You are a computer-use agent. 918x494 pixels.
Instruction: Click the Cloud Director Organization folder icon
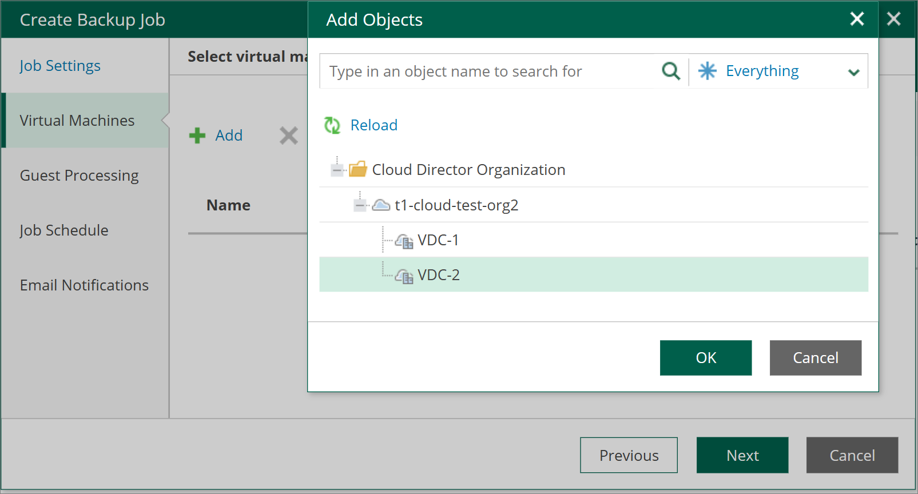point(358,169)
